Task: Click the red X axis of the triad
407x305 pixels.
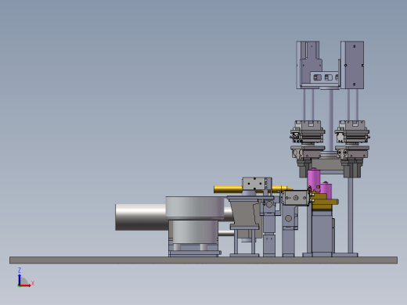Action: coord(25,285)
